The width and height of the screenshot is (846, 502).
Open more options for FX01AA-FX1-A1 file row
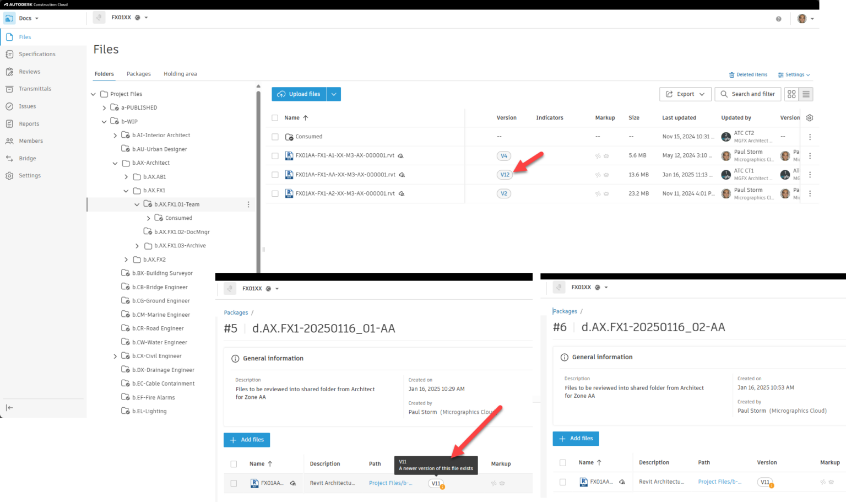pyautogui.click(x=810, y=156)
